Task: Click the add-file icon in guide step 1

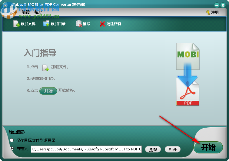Action: tap(45, 68)
